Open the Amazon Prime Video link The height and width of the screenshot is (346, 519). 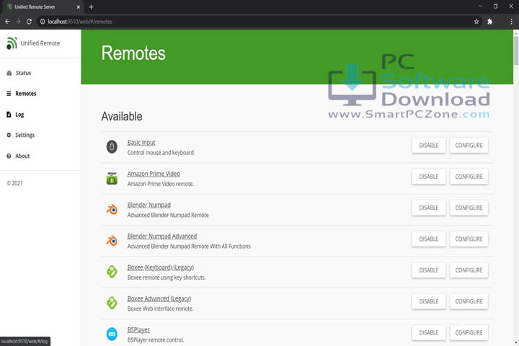click(x=154, y=174)
